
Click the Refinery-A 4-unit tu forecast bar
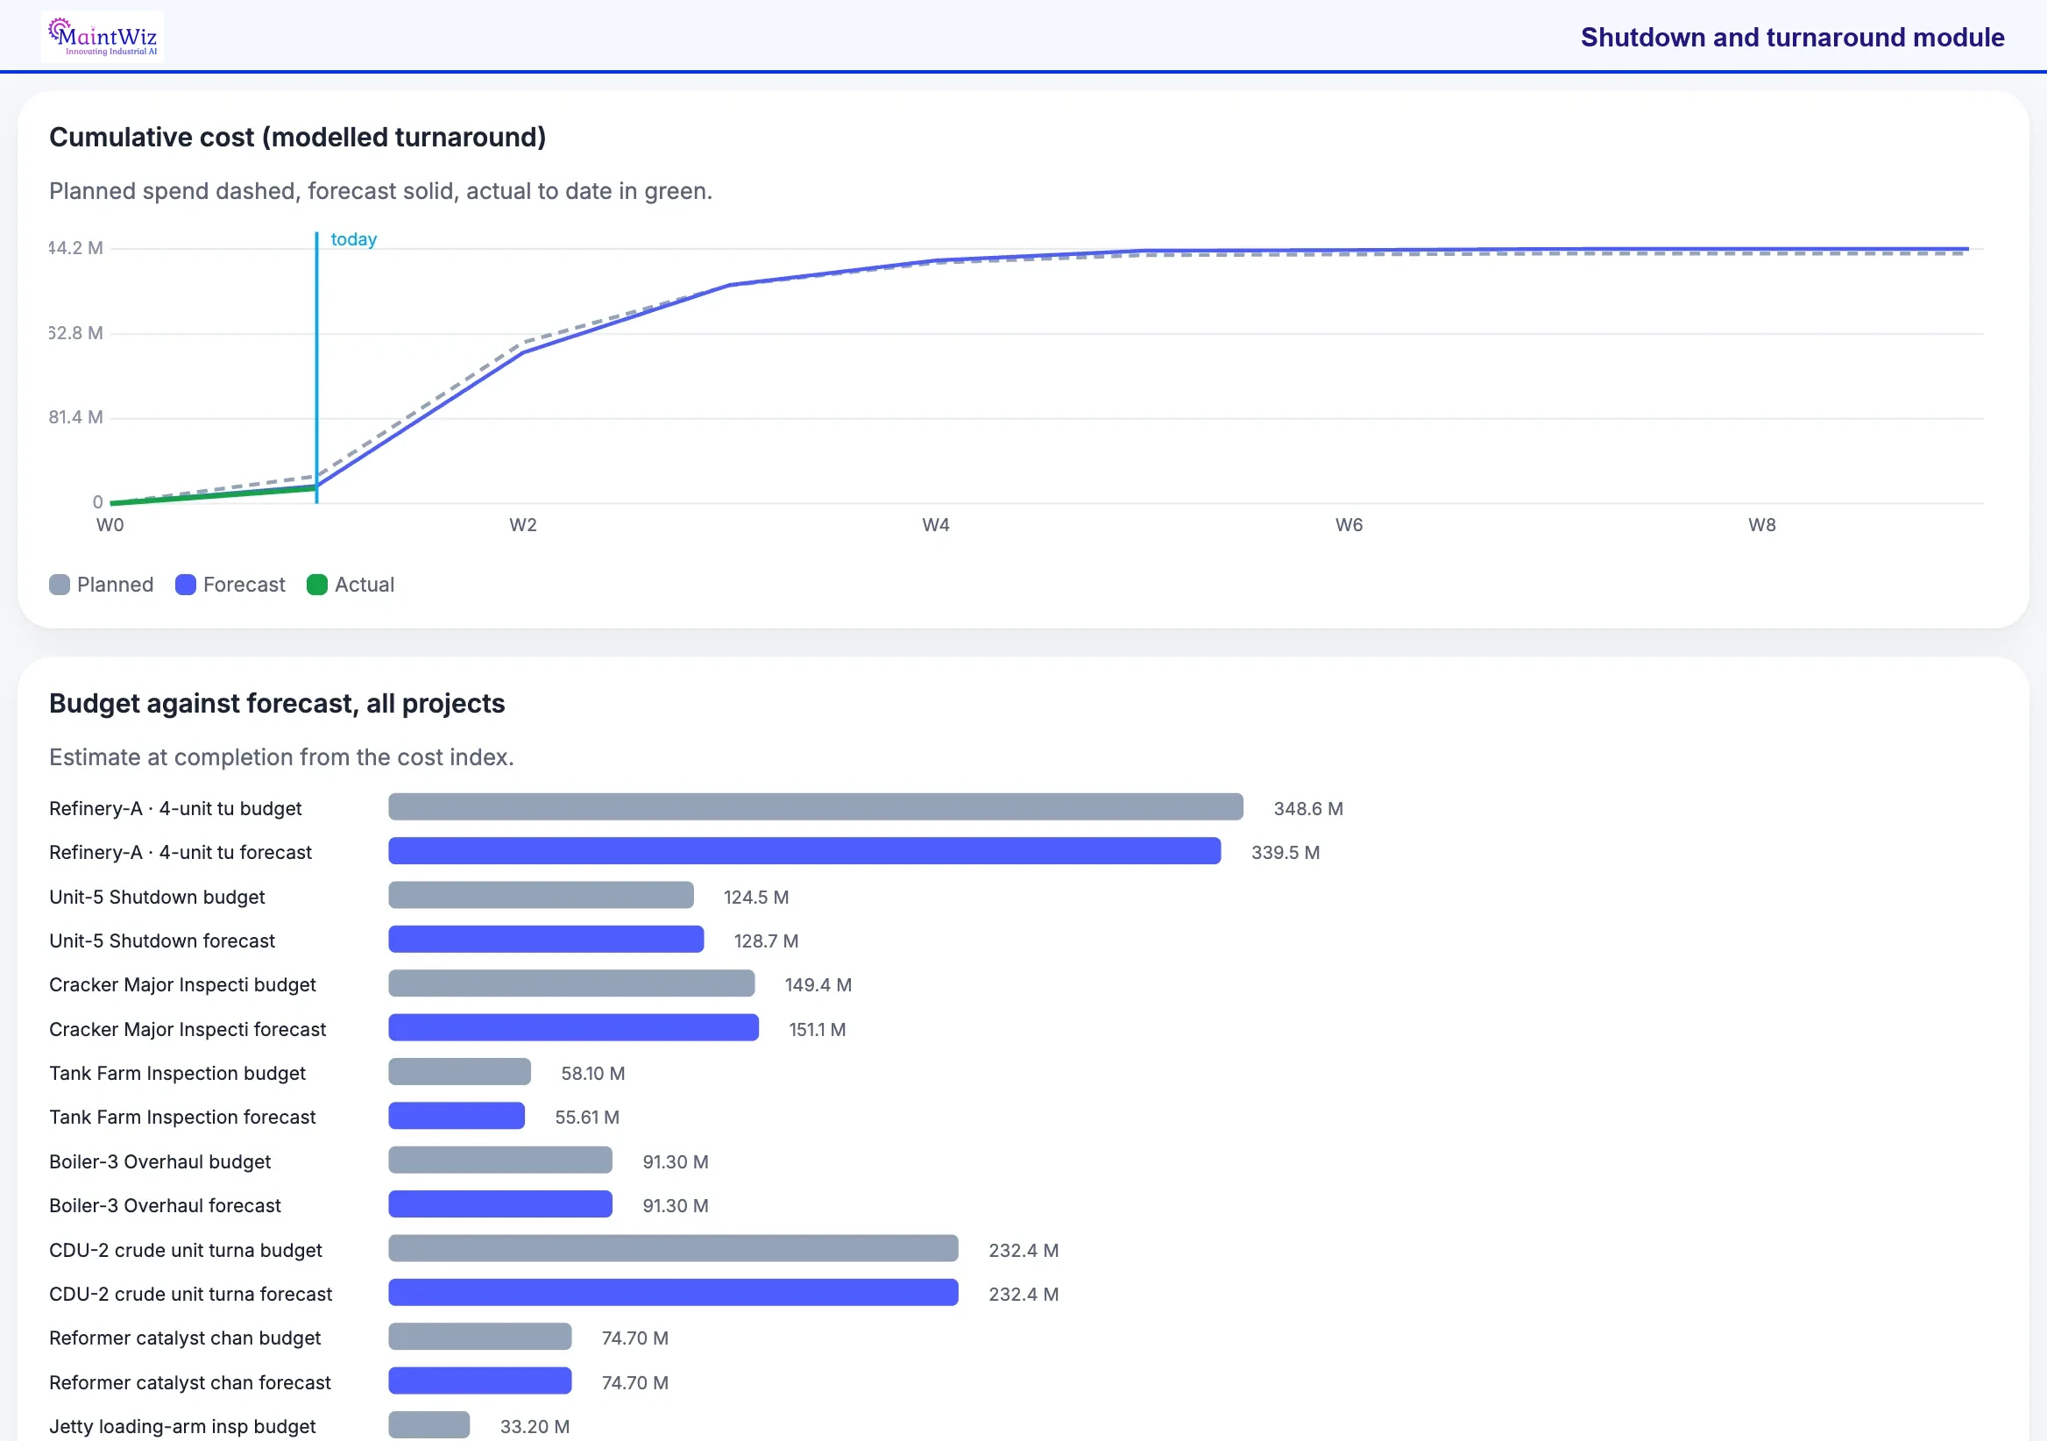[x=804, y=852]
